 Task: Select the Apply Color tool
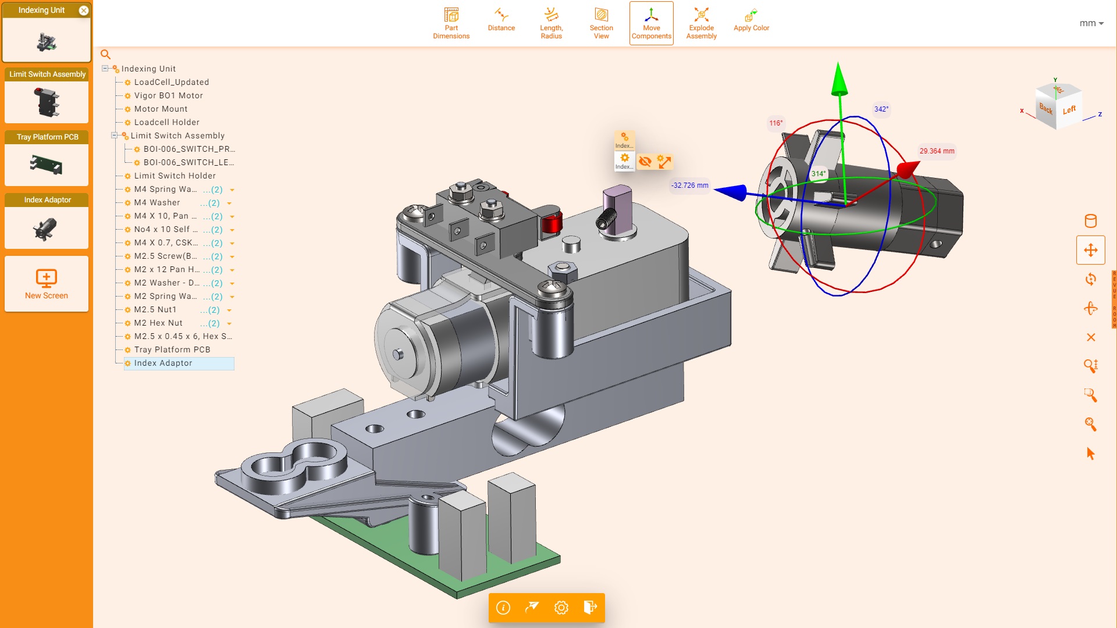[751, 20]
